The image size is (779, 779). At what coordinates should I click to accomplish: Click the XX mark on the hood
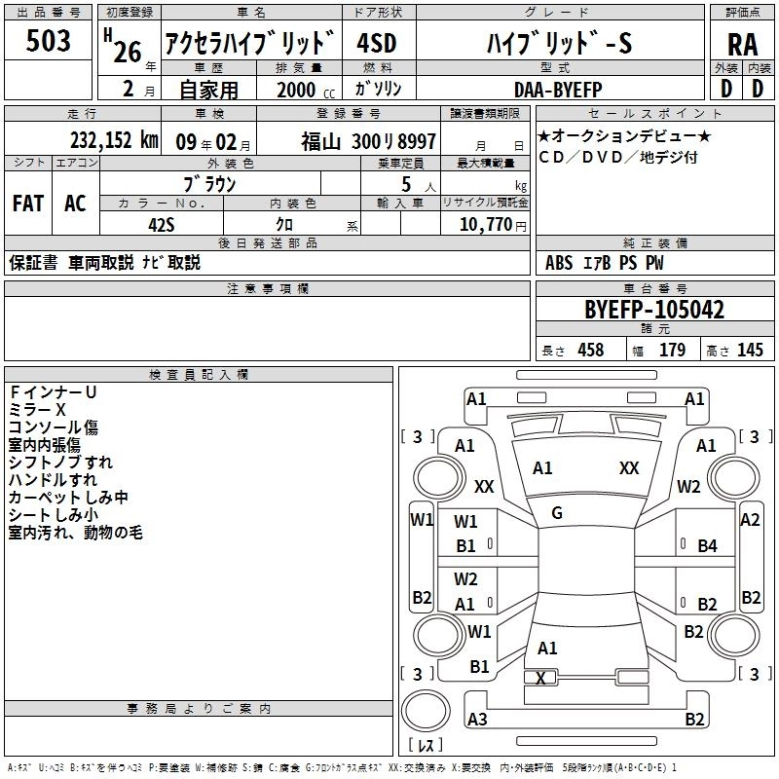(629, 468)
